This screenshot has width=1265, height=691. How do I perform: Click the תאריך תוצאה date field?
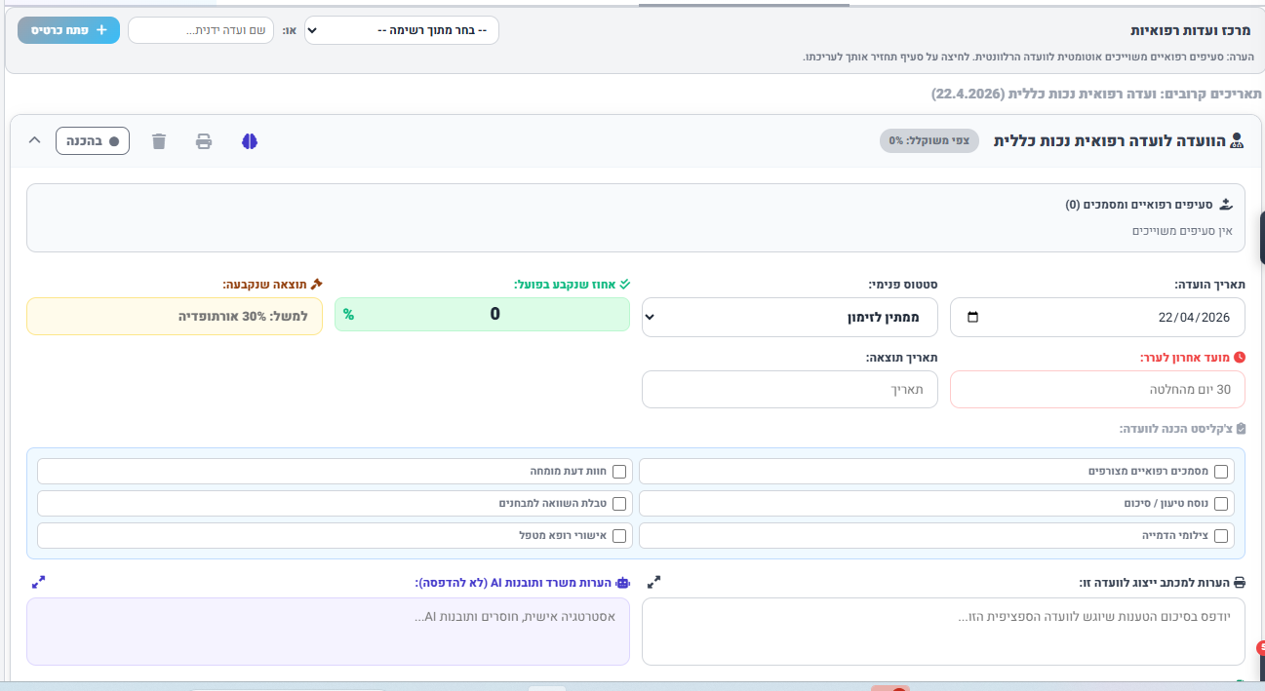(789, 390)
